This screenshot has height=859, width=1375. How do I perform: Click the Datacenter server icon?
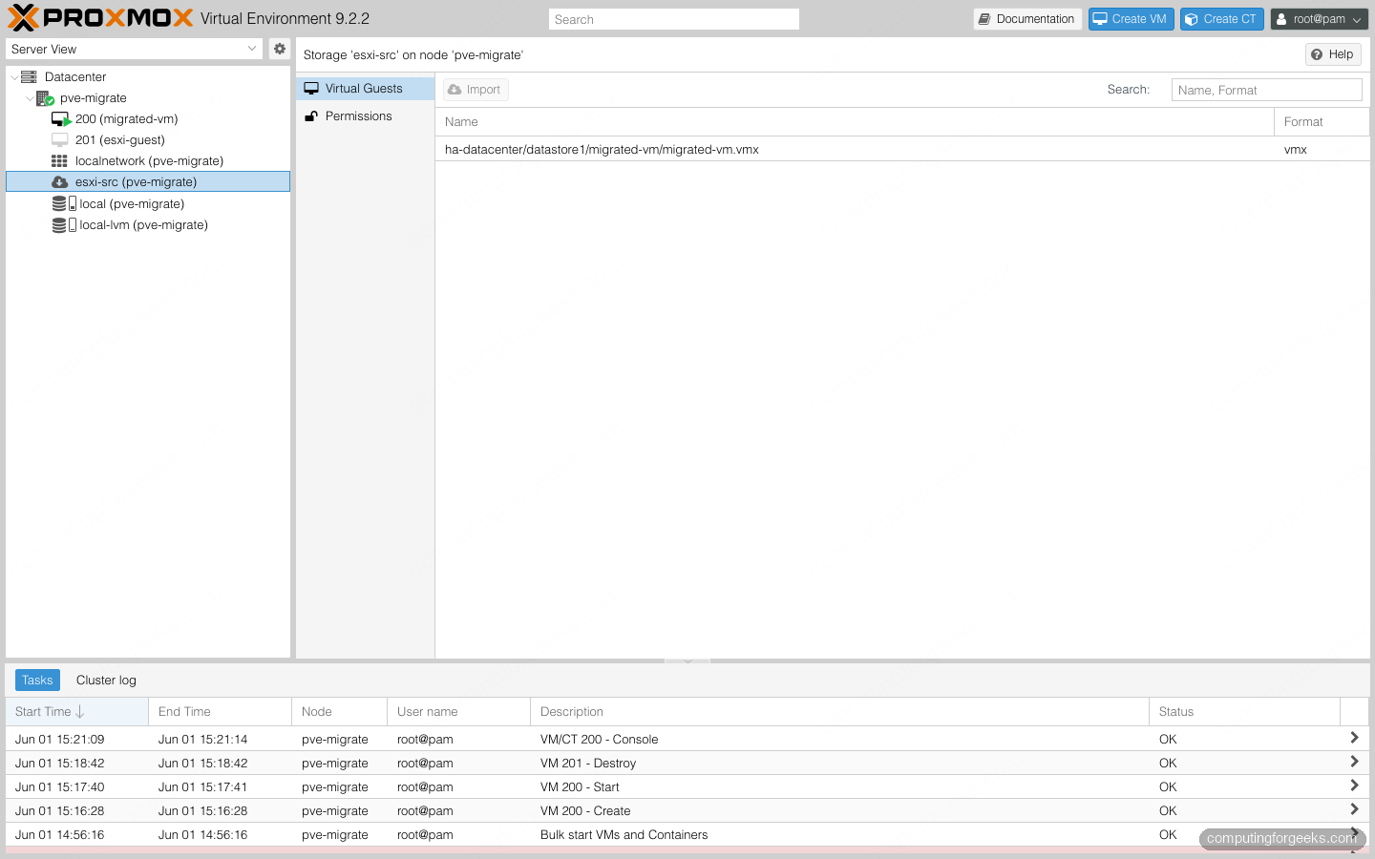[29, 77]
